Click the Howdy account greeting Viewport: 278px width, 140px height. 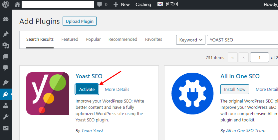click(271, 5)
